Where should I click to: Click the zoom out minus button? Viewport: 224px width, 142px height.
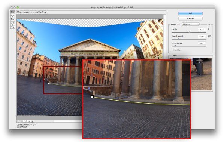[x=18, y=121]
